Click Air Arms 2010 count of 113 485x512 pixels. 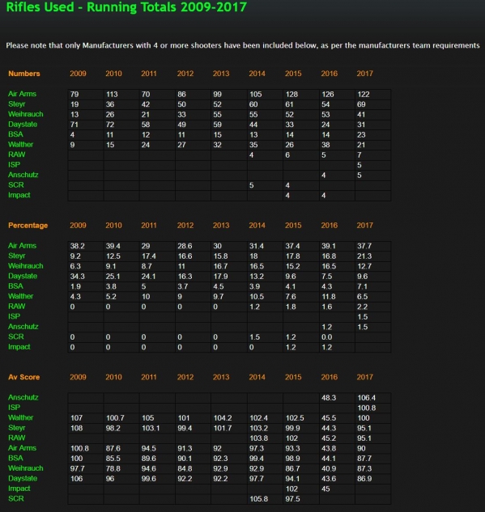[112, 95]
